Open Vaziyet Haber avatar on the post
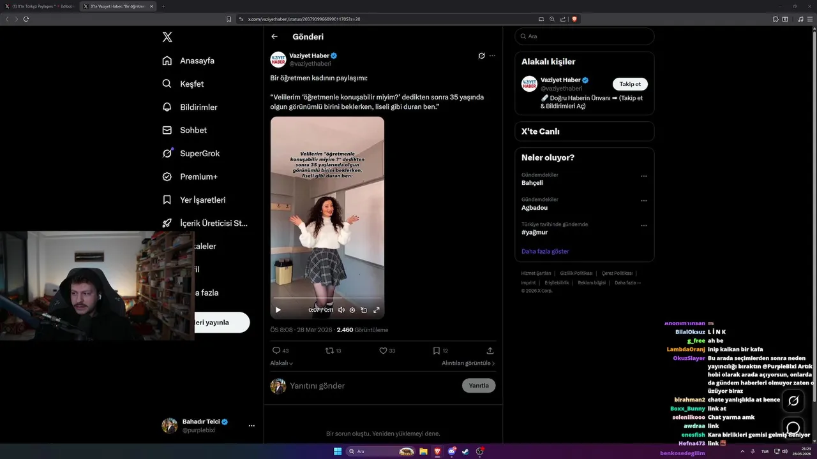 click(x=278, y=59)
